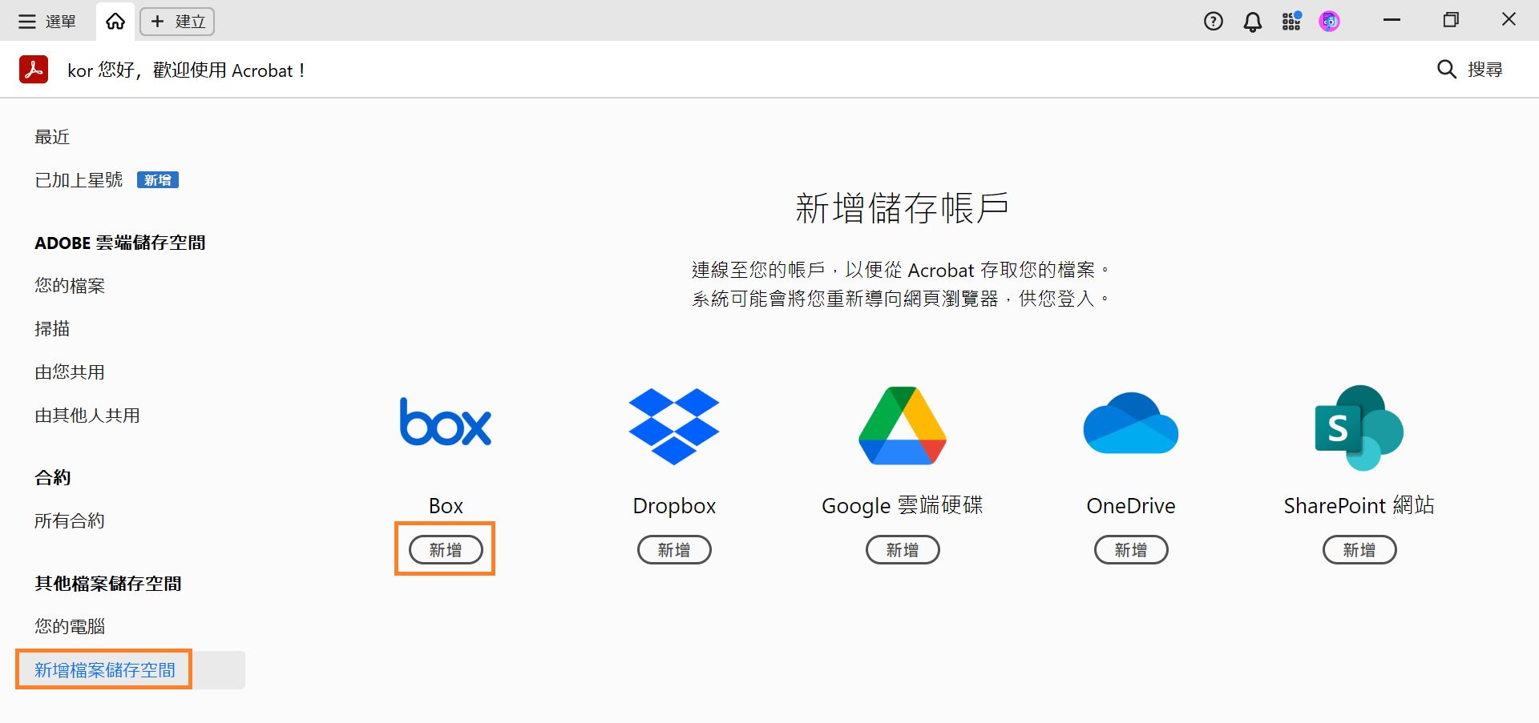Open the help question mark icon
1539x723 pixels.
click(1213, 21)
